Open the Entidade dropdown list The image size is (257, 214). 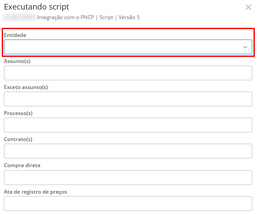tap(128, 47)
